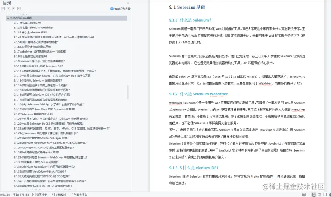This screenshot has width=331, height=197.
Task: Go to 9.1.22 Selenium CSS locator entry
Action: 49,124
